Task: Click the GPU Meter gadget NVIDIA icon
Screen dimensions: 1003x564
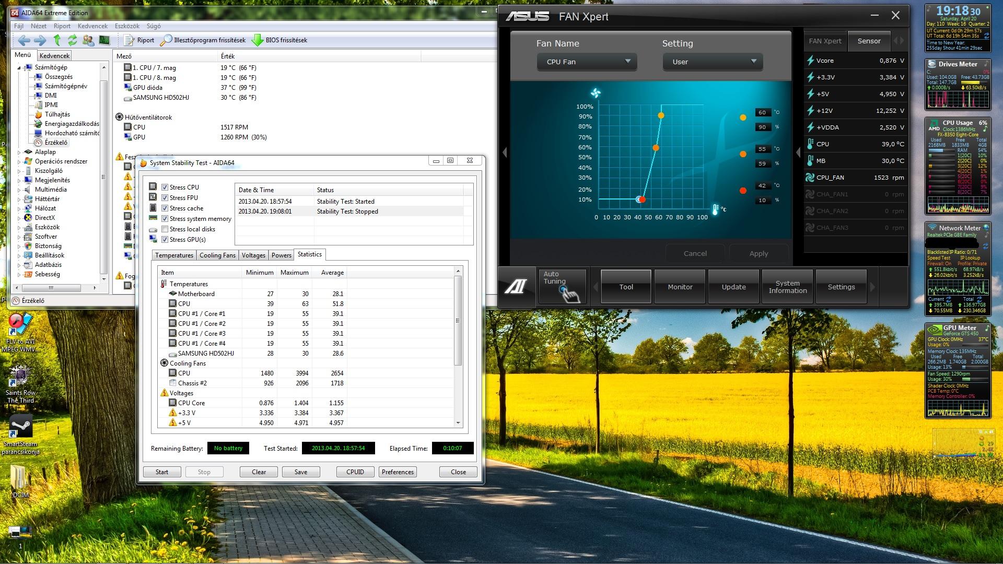Action: click(x=934, y=330)
